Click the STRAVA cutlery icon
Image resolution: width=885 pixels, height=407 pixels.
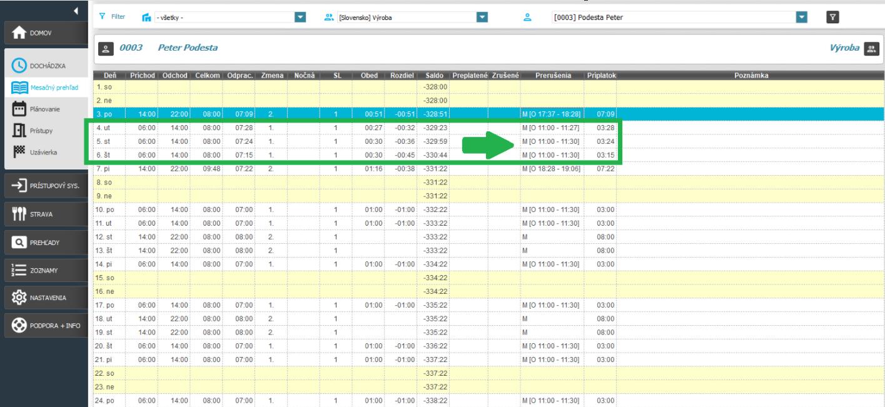pyautogui.click(x=19, y=214)
